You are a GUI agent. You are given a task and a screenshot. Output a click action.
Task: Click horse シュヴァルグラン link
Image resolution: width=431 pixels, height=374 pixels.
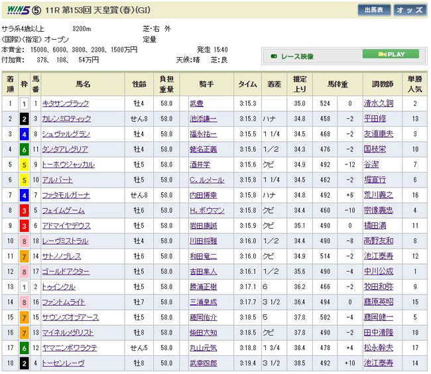click(x=66, y=134)
